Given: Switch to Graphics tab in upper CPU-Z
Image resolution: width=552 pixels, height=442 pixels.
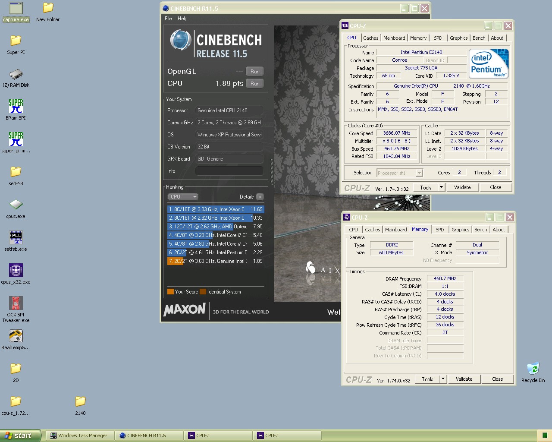Looking at the screenshot, I should click(459, 38).
